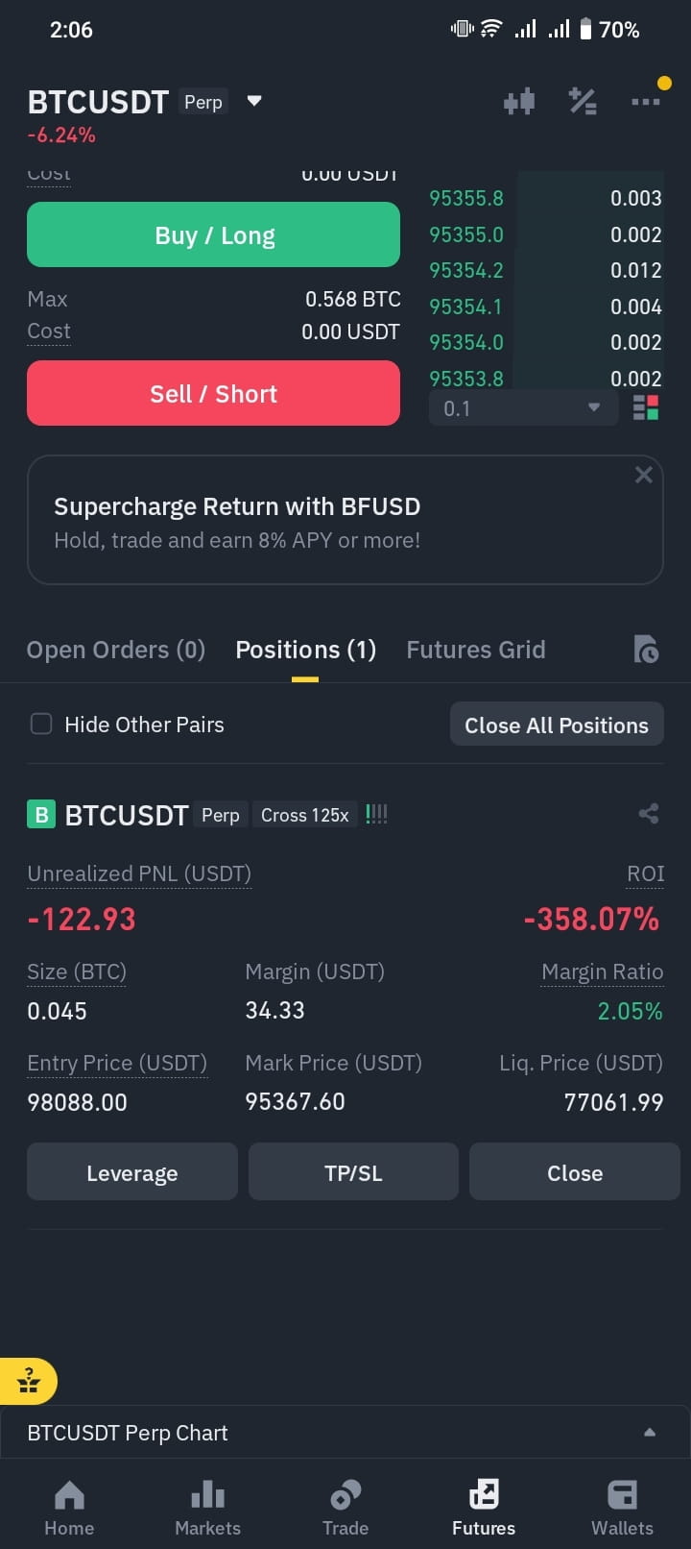Open the three-dot more menu
Screen dimensions: 691x1549
pyautogui.click(x=645, y=101)
